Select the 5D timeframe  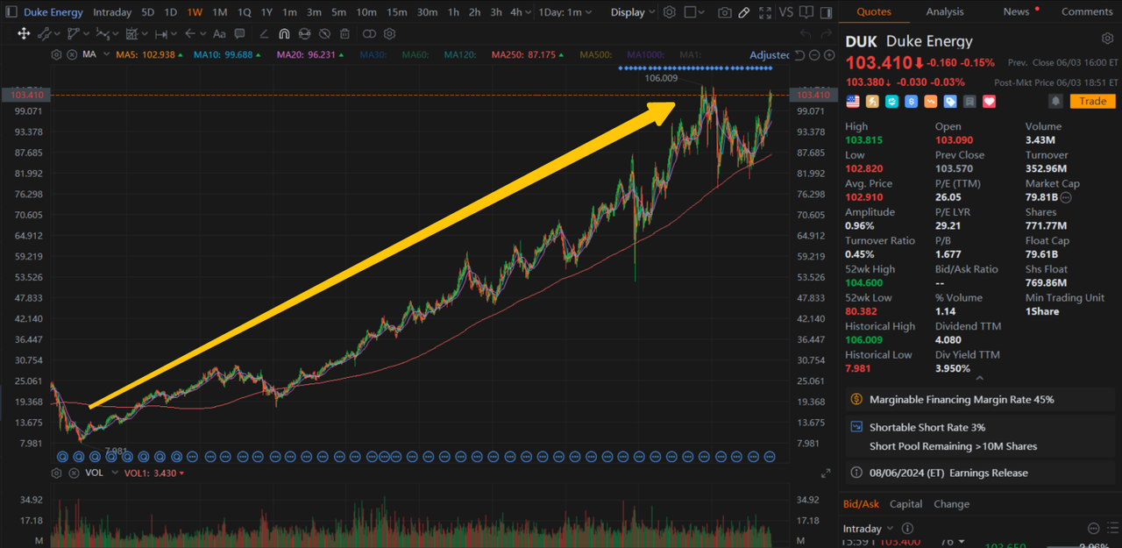(x=147, y=12)
